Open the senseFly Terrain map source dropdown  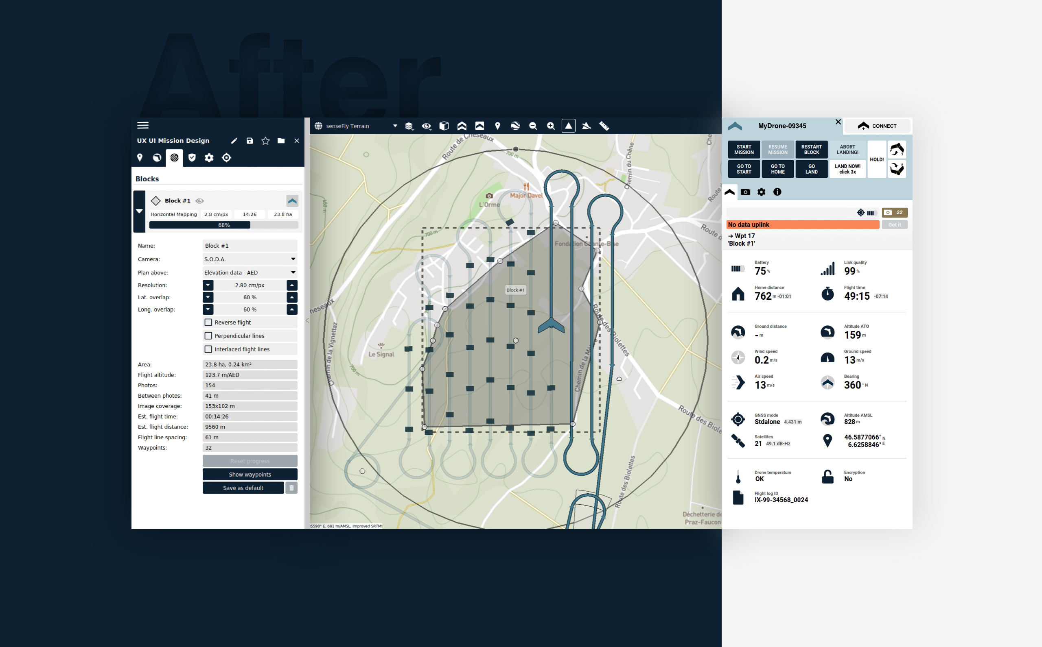[356, 126]
